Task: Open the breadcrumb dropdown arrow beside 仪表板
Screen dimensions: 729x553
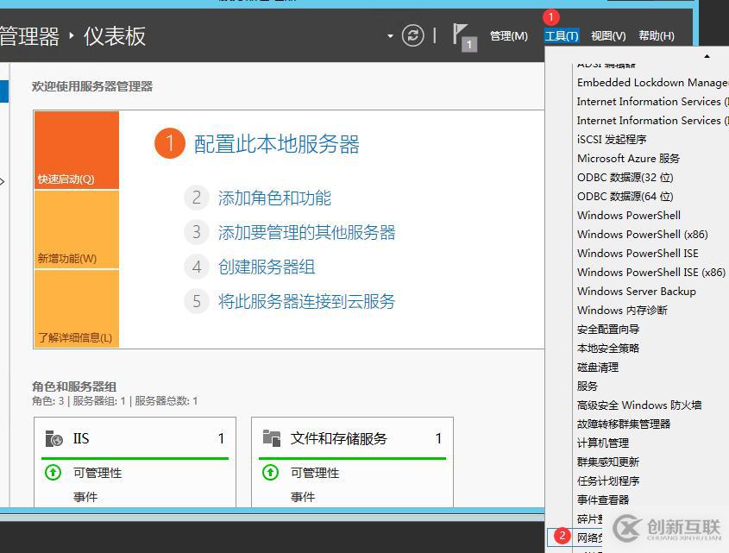Action: click(388, 35)
